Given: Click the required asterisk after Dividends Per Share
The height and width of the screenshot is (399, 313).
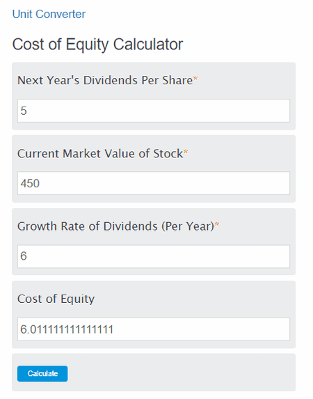Looking at the screenshot, I should 195,79.
